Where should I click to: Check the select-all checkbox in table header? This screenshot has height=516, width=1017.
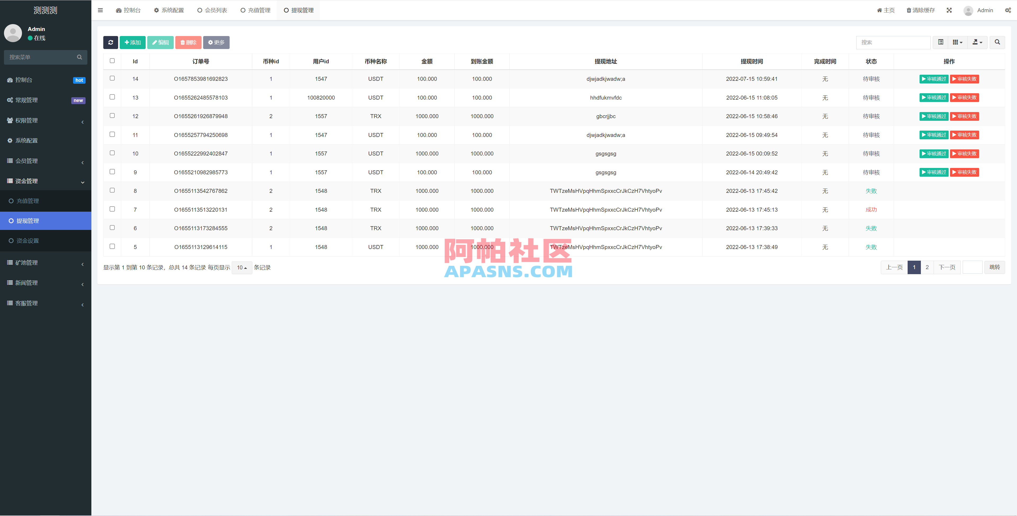coord(112,61)
